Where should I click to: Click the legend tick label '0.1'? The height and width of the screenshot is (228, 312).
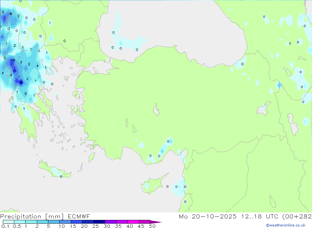[x=5, y=226]
